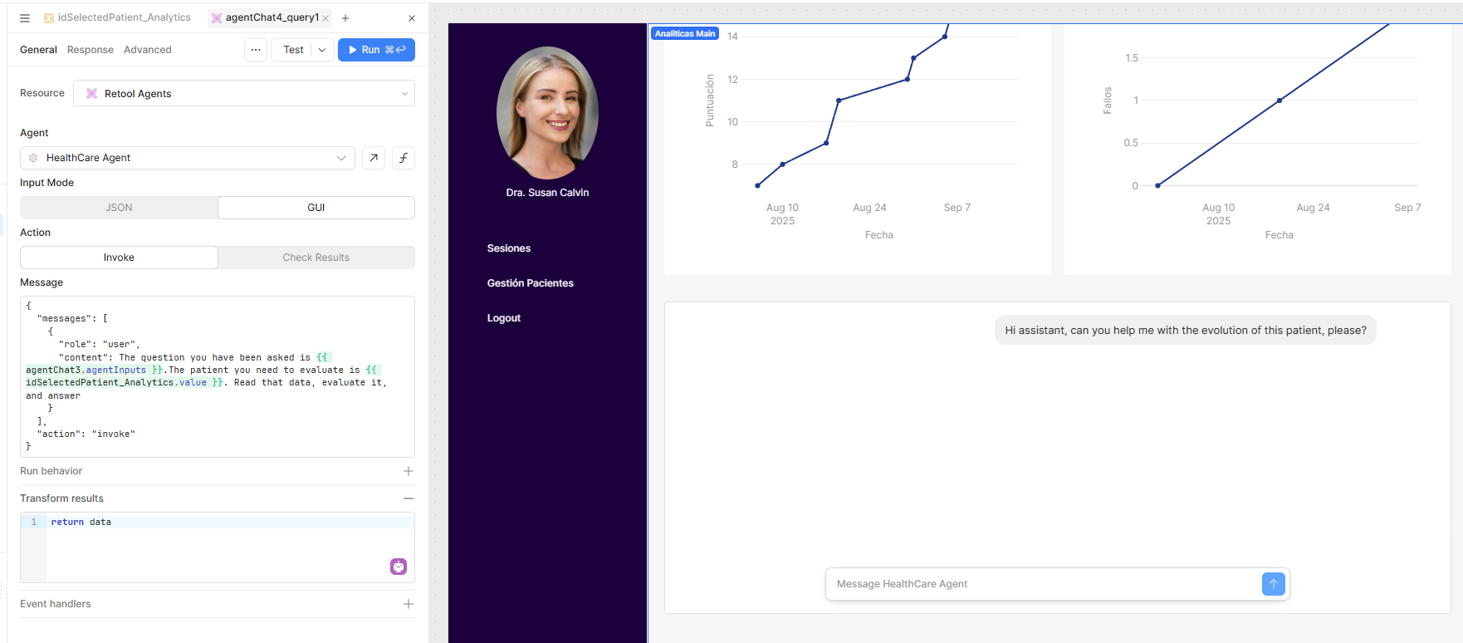Open HealthCare Agent in new window arrow
1463x643 pixels.
(374, 158)
